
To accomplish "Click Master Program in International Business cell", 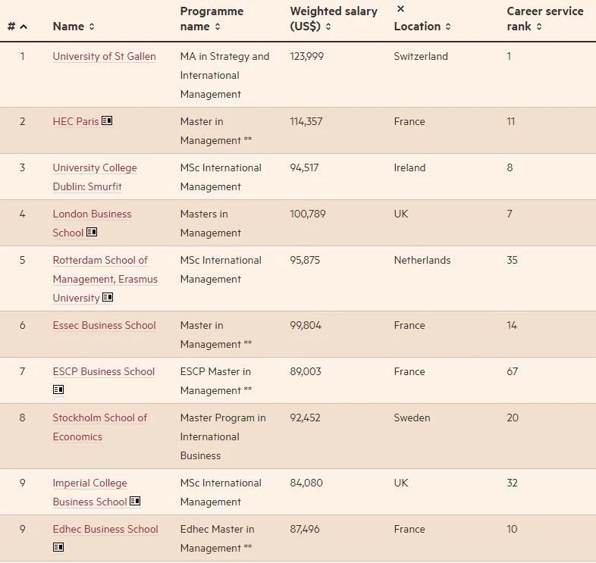I will [223, 437].
